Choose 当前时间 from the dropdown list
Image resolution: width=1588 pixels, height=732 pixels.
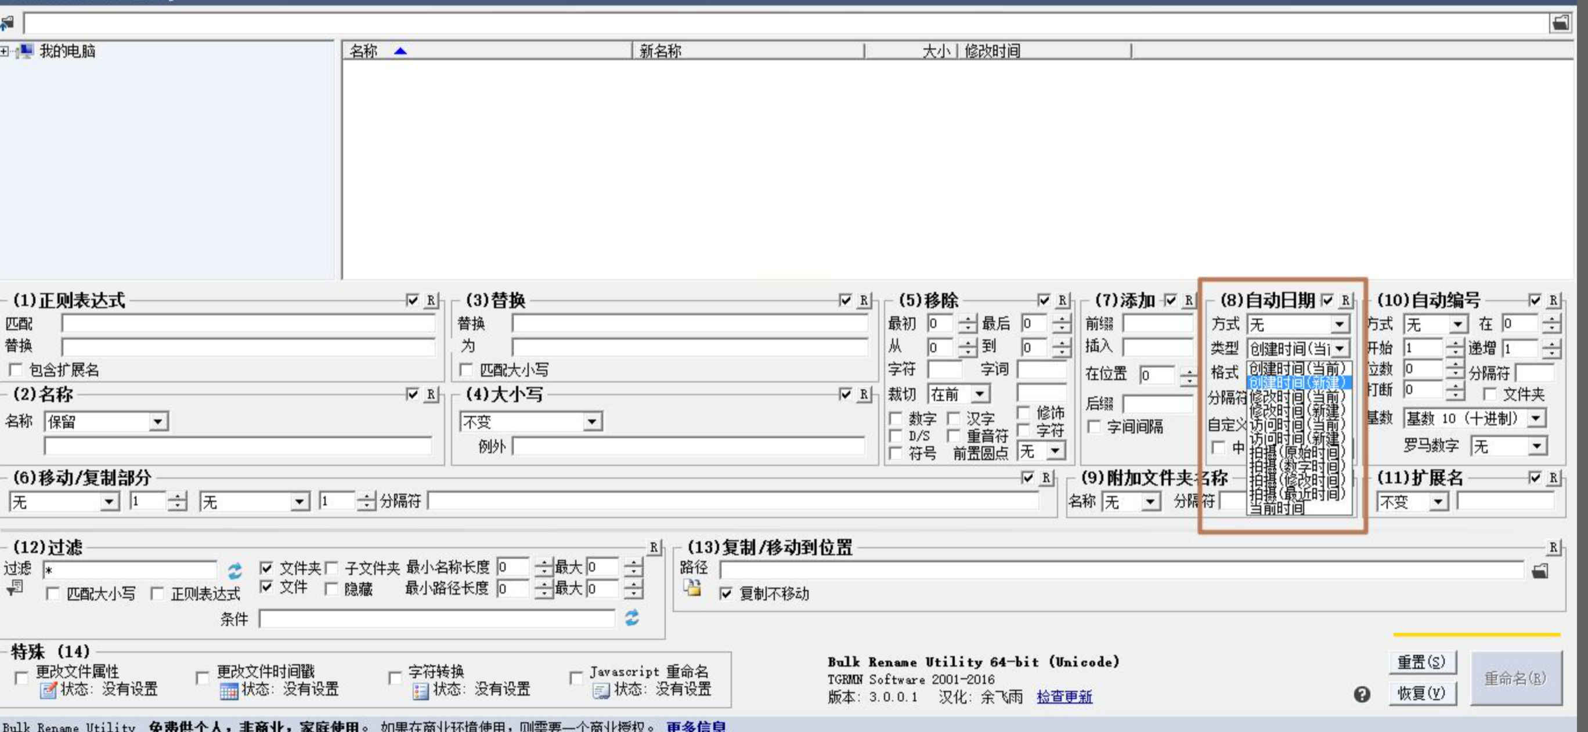pyautogui.click(x=1276, y=508)
